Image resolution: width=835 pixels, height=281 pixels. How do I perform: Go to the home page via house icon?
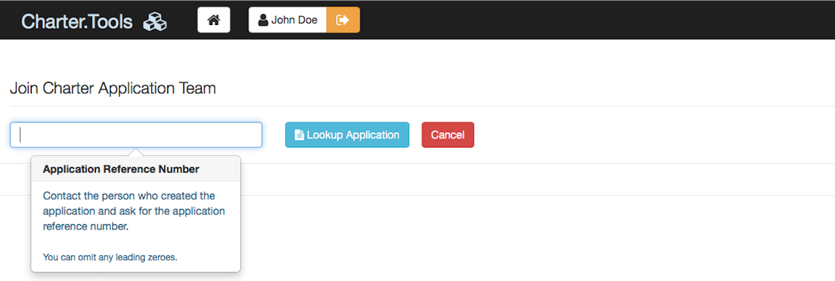point(214,20)
